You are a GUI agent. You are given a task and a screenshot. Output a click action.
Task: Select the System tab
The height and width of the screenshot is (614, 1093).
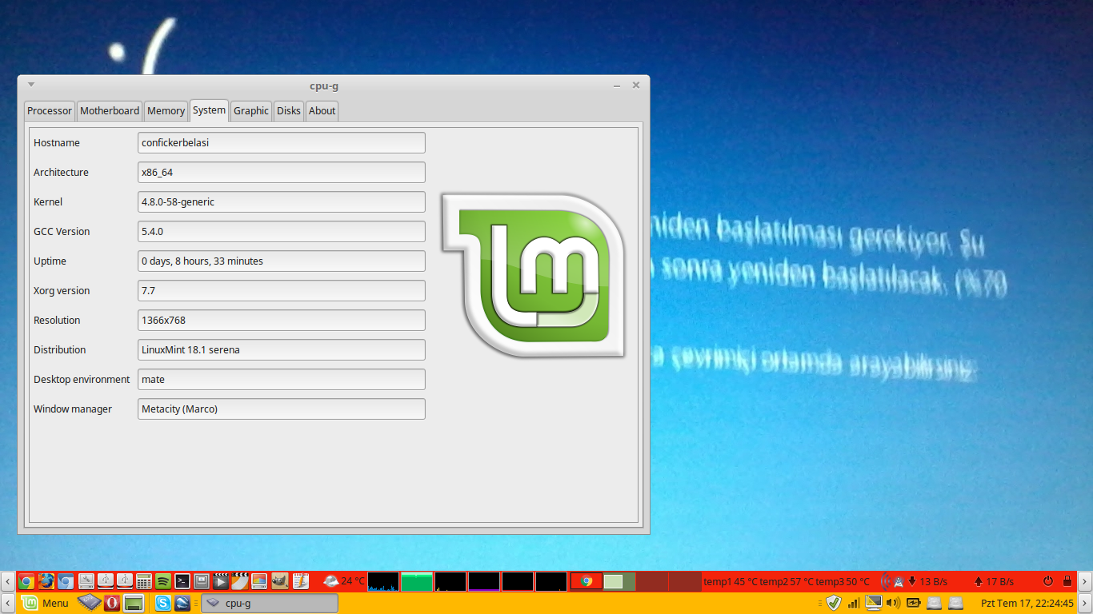(x=209, y=110)
